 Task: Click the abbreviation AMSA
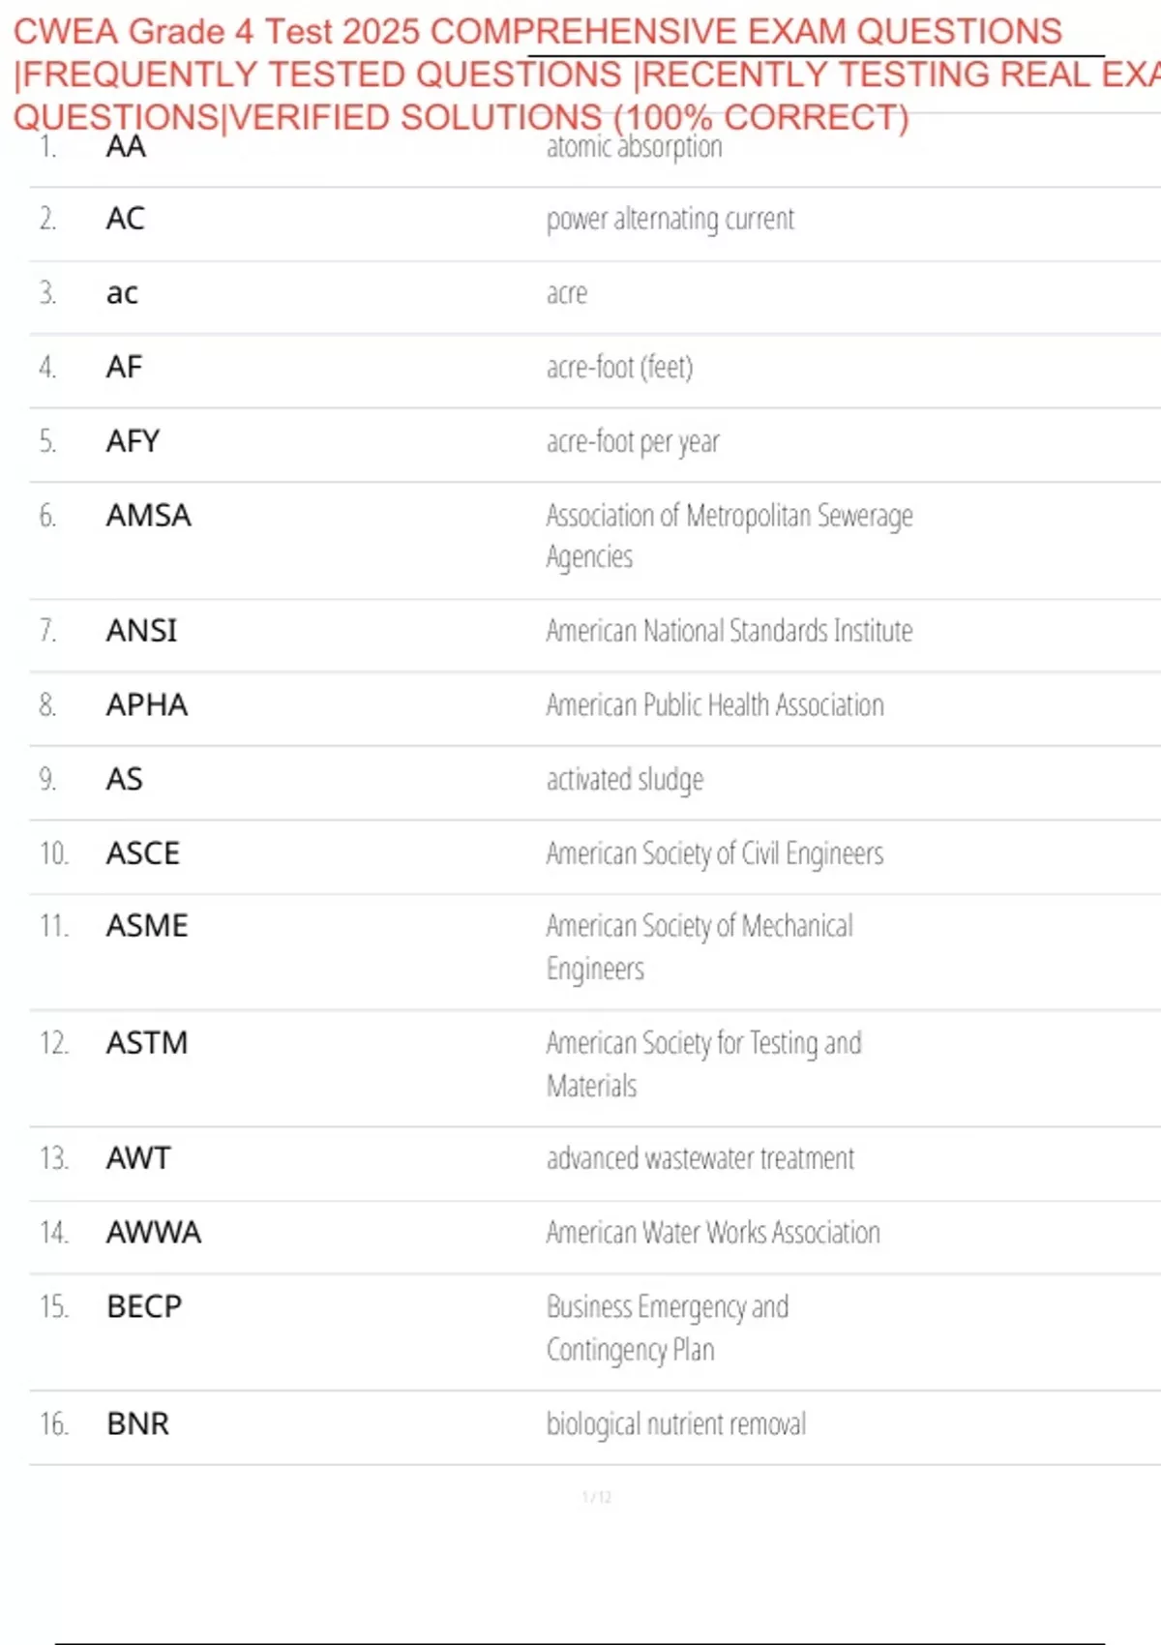coord(148,516)
